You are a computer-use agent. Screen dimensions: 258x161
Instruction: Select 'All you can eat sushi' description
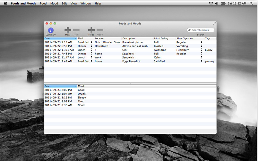tap(135, 46)
